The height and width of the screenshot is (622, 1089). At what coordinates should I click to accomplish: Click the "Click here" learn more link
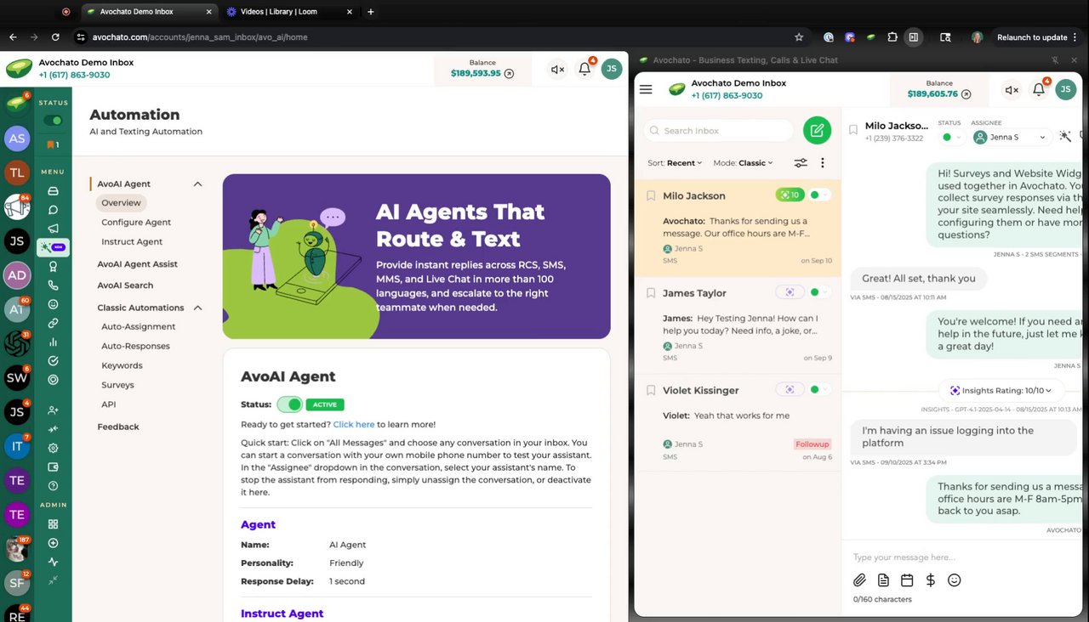point(354,424)
